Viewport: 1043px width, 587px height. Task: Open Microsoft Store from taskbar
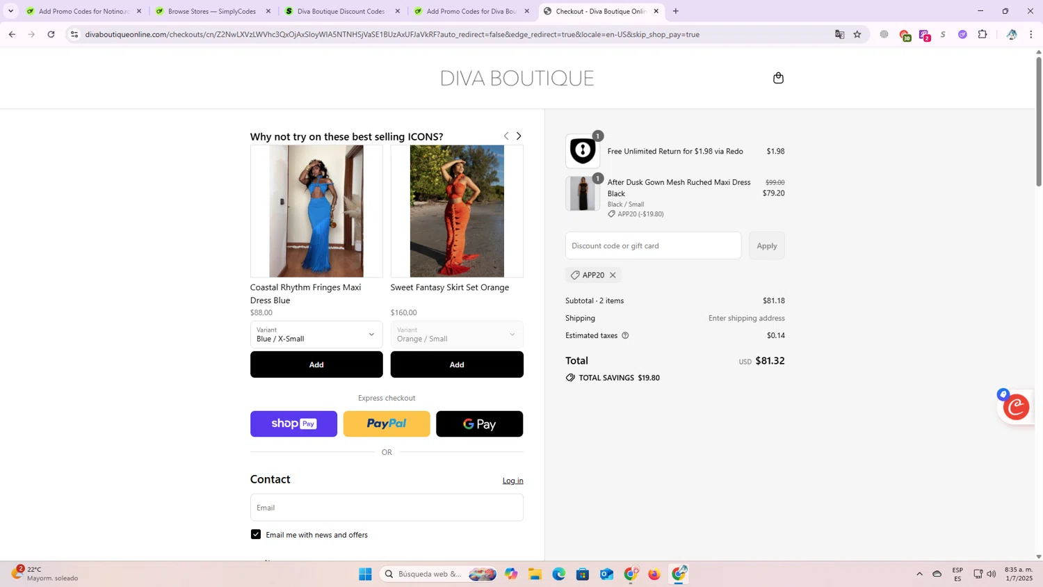pos(583,574)
